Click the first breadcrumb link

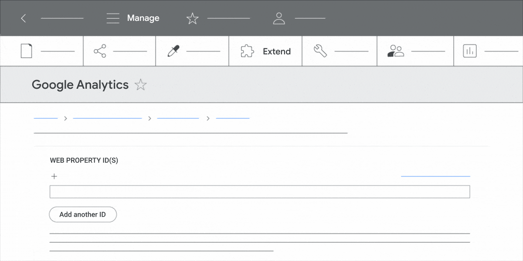[46, 118]
